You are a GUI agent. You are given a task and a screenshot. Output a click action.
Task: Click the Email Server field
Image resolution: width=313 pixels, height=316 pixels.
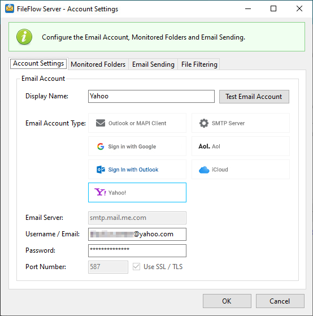point(137,218)
